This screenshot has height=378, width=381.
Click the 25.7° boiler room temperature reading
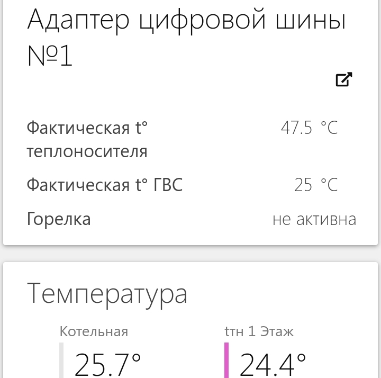(x=107, y=365)
